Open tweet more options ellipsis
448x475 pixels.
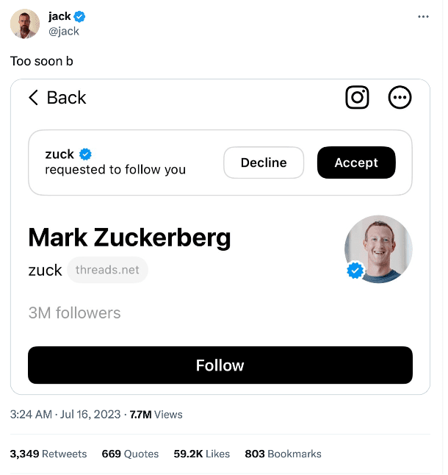(x=423, y=16)
